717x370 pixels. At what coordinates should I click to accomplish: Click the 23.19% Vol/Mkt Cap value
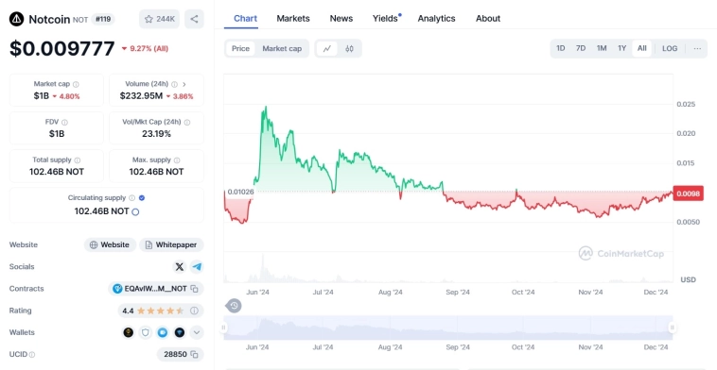[x=156, y=134]
